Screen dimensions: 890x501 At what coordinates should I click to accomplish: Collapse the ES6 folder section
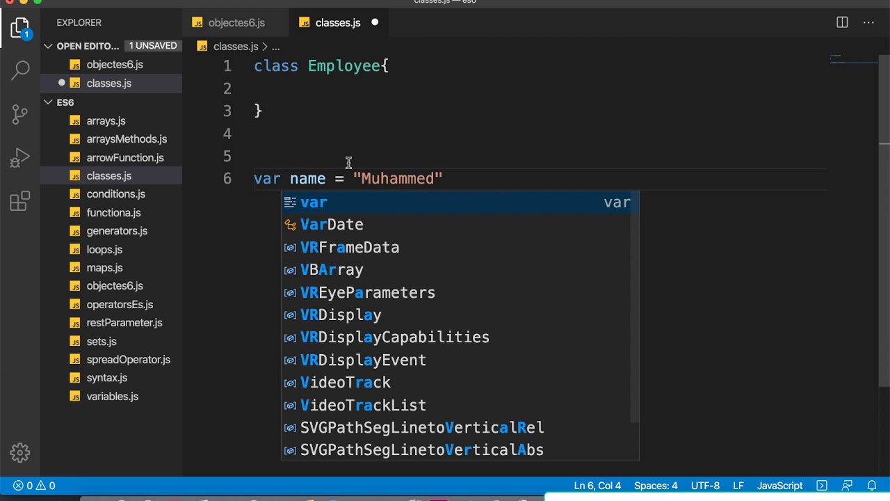click(x=48, y=102)
